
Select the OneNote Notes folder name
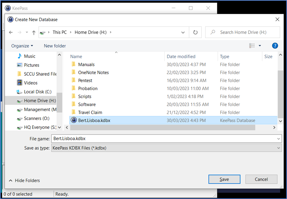[x=93, y=72]
